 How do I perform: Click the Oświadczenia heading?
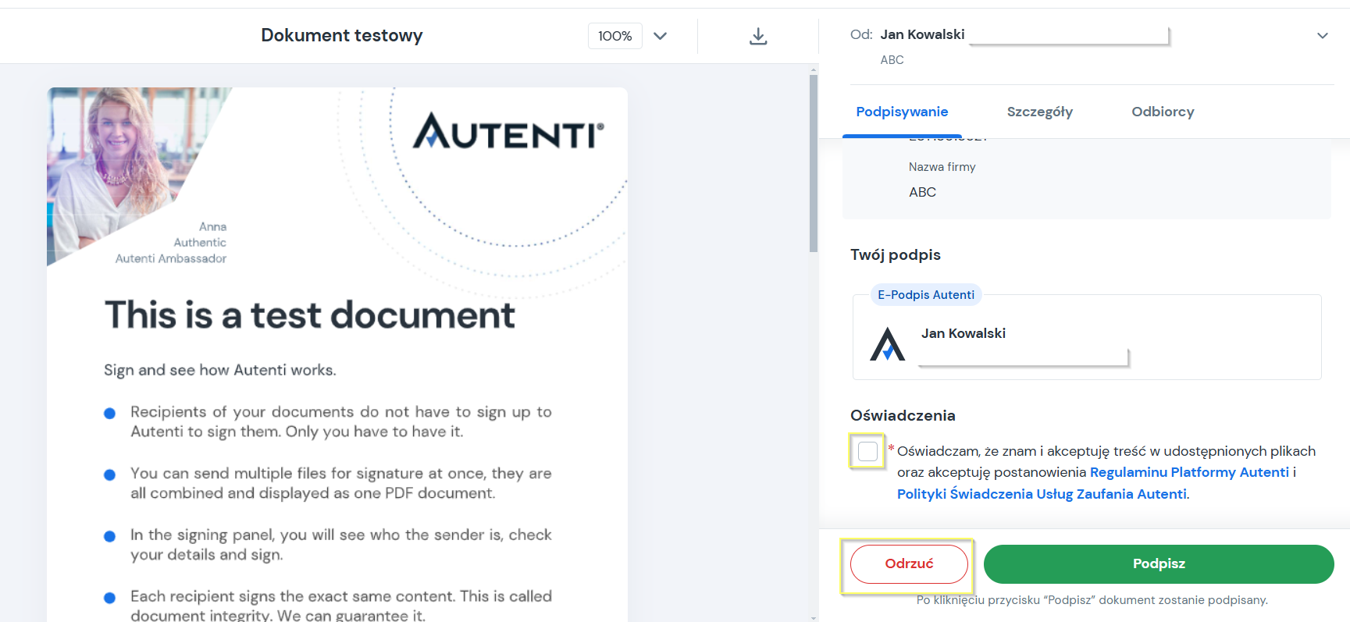pos(903,416)
